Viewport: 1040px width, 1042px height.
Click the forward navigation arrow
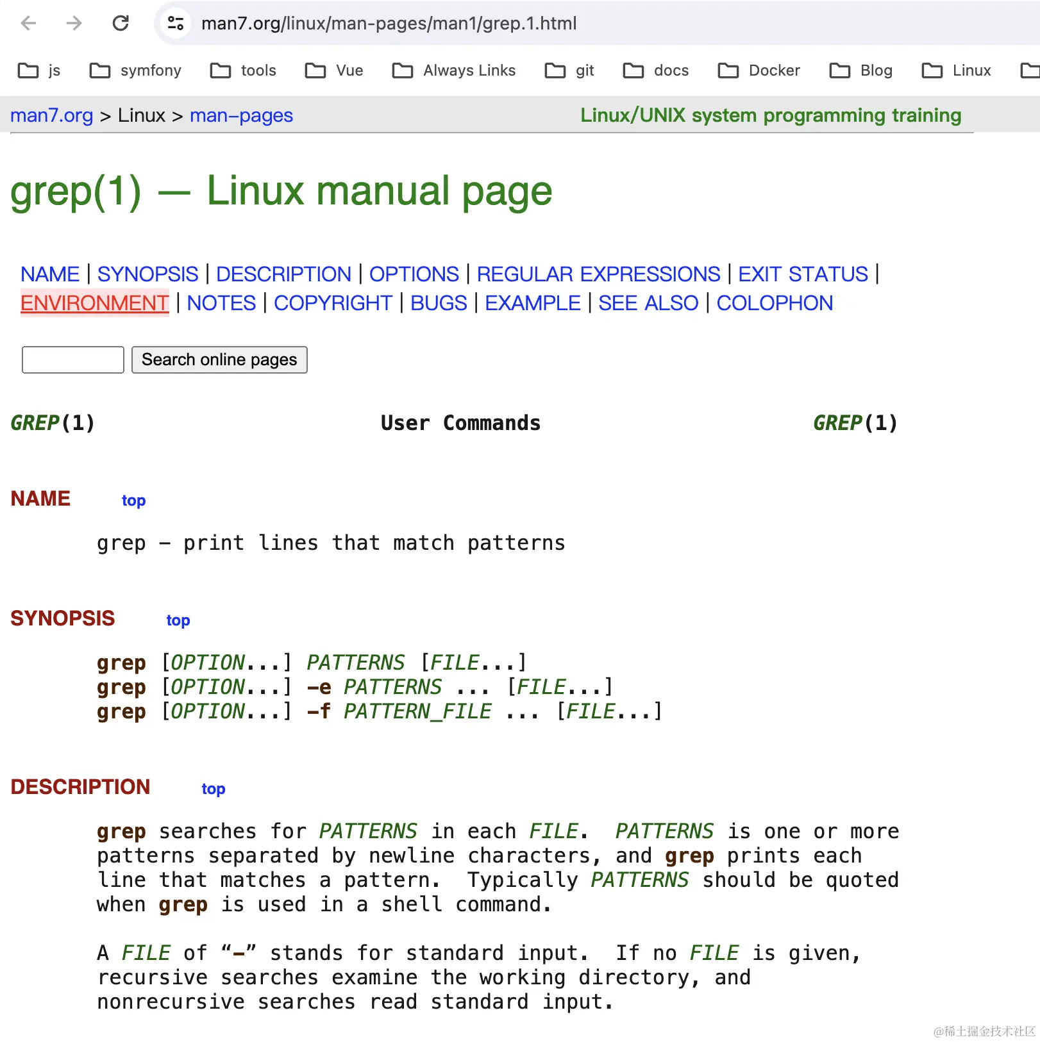[x=74, y=24]
